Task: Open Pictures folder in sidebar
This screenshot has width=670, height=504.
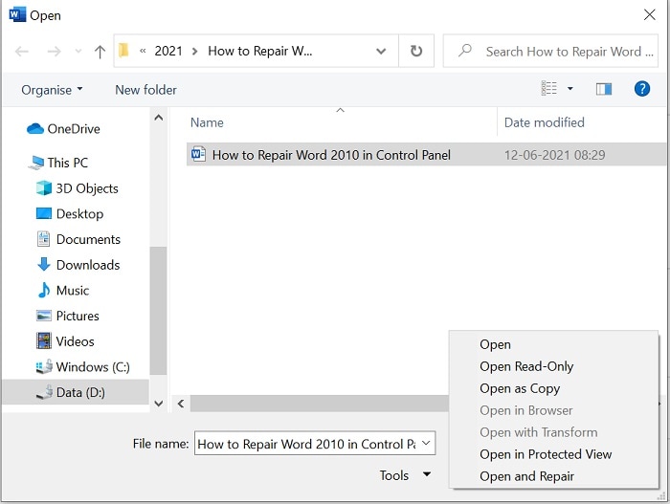Action: point(78,316)
